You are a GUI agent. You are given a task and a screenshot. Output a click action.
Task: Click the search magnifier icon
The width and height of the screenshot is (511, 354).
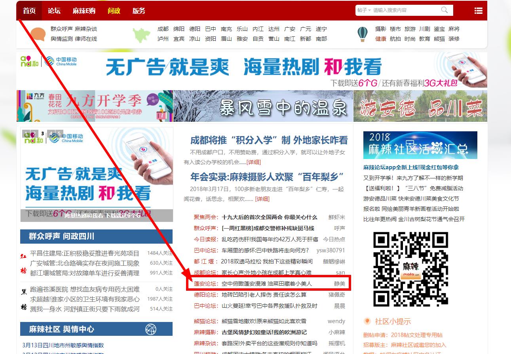pyautogui.click(x=445, y=10)
